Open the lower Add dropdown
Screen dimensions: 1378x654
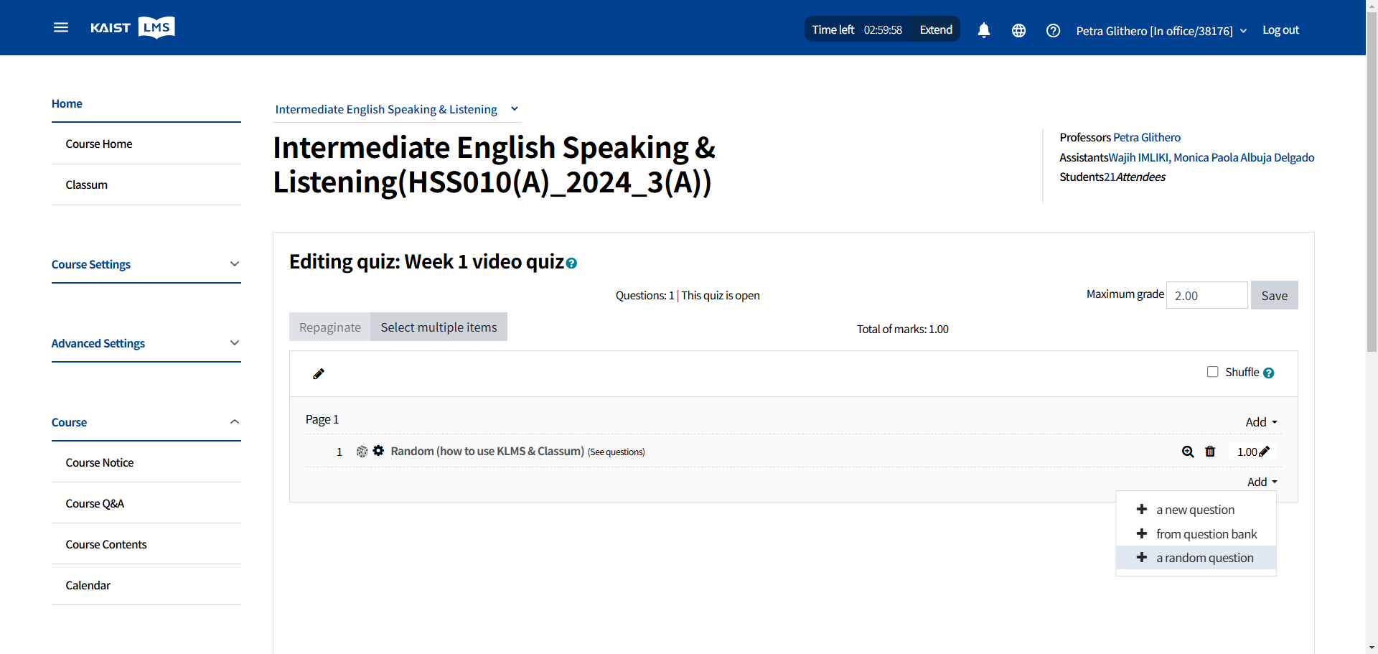(x=1262, y=482)
